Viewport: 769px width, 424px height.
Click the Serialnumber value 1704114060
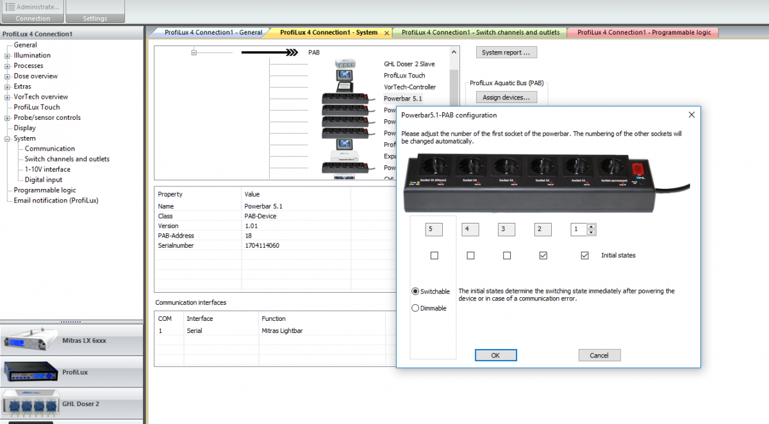(x=262, y=245)
